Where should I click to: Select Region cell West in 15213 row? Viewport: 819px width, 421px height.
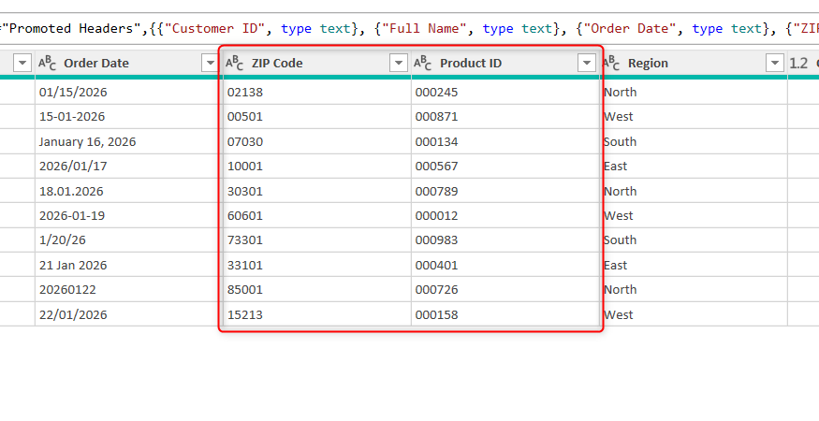[694, 314]
